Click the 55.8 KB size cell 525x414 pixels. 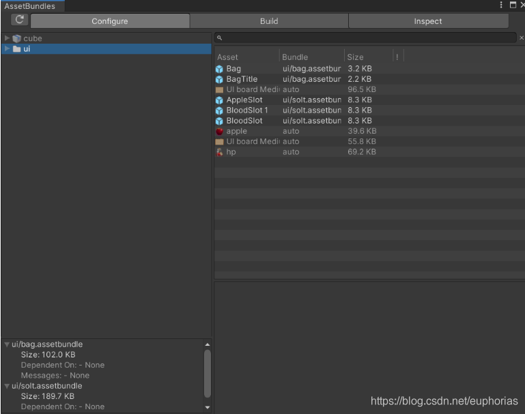[362, 141]
